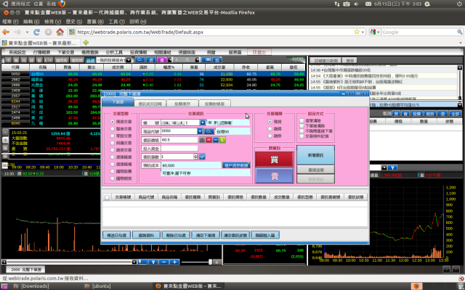Click blue icon next to 委託張數 stepper

click(202, 157)
